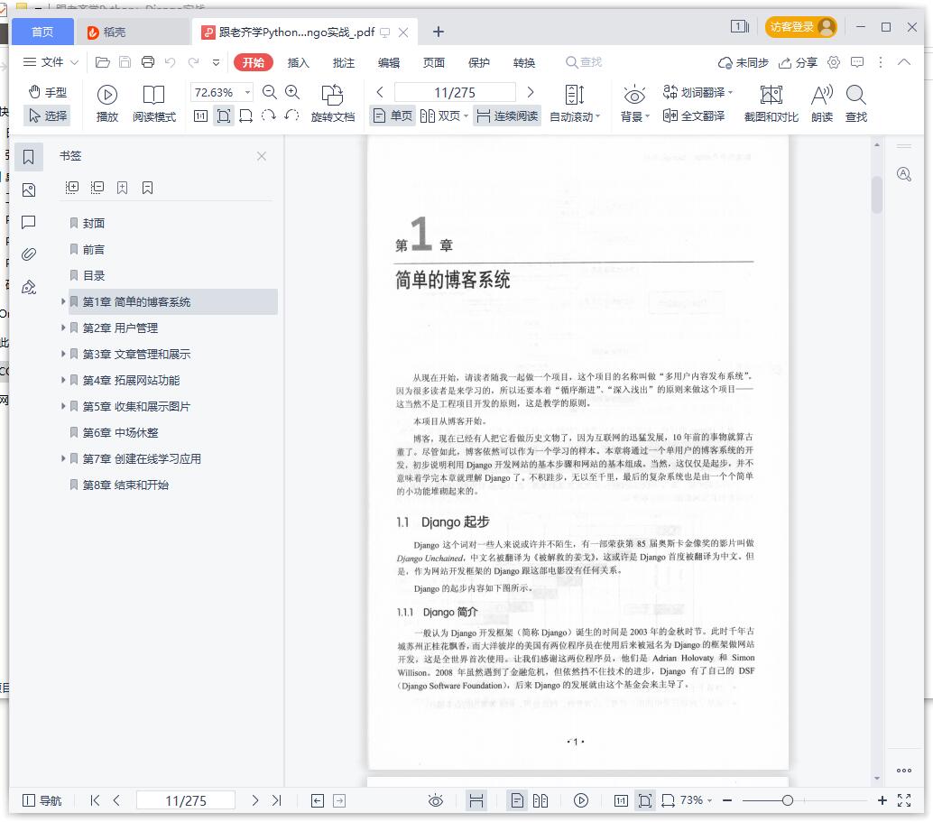Open bookmark 第8章 结束和开始
Screen dimensions: 933x822
click(x=125, y=485)
